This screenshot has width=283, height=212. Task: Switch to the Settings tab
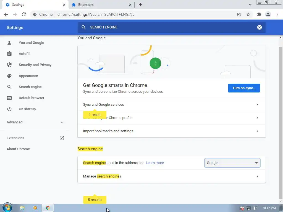tap(35, 5)
